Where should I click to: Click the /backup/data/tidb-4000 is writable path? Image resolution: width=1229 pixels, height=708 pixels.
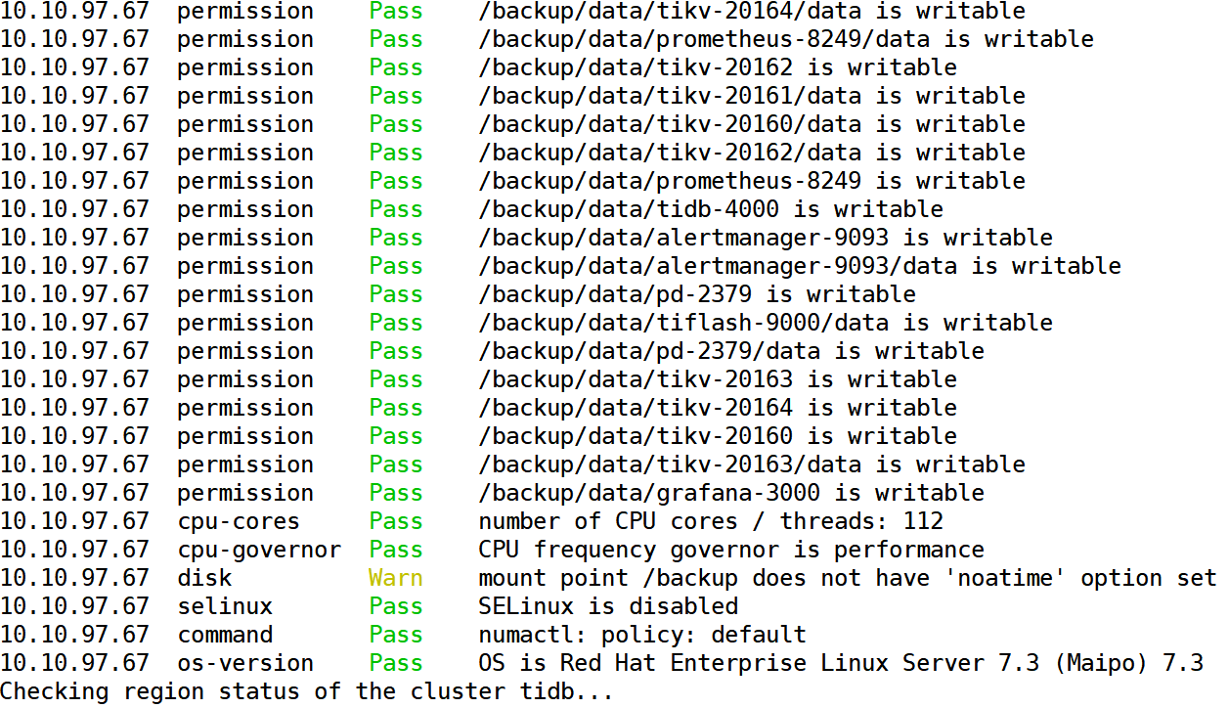click(x=711, y=209)
